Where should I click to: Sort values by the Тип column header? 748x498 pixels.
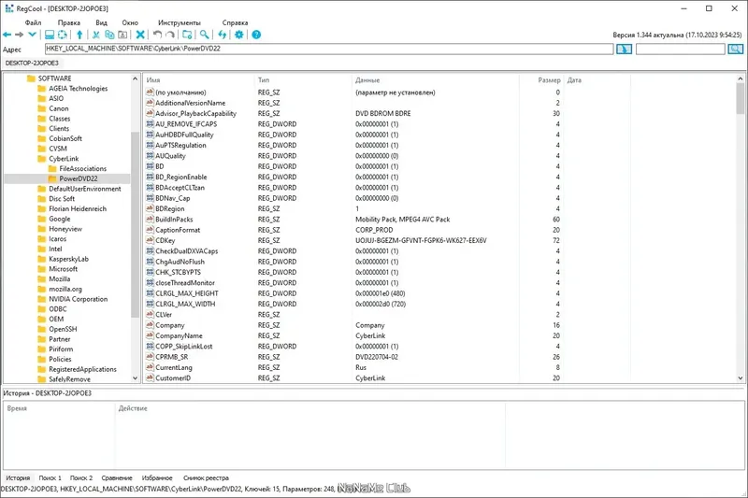pos(303,80)
